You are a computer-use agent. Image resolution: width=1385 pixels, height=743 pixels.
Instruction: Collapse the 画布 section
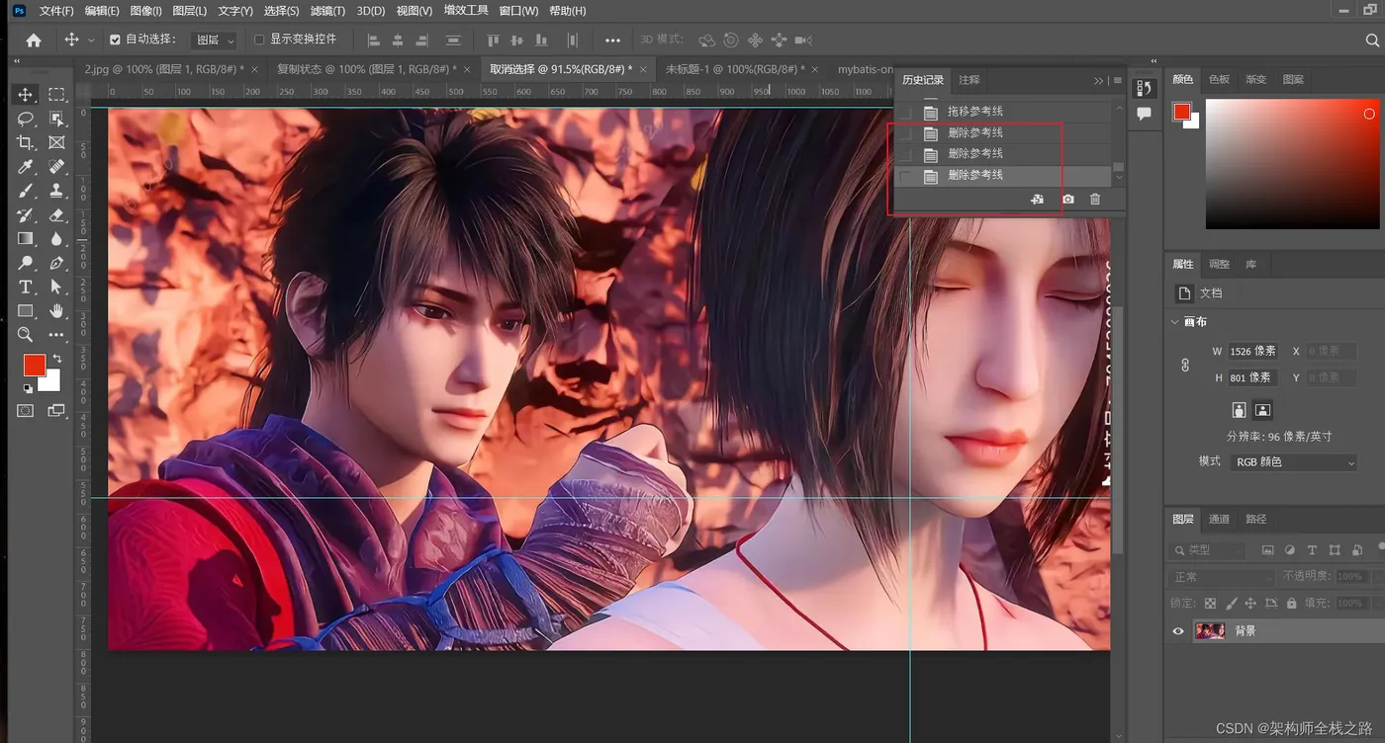pos(1174,322)
